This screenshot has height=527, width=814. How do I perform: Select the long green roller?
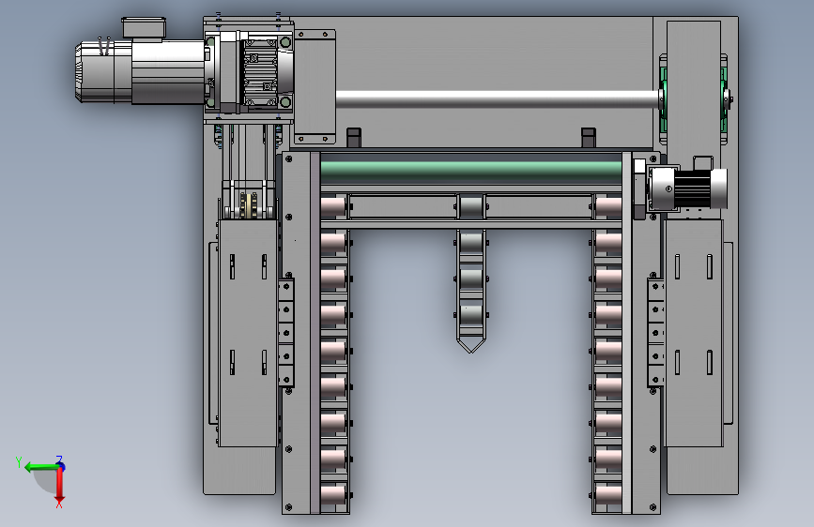(471, 172)
